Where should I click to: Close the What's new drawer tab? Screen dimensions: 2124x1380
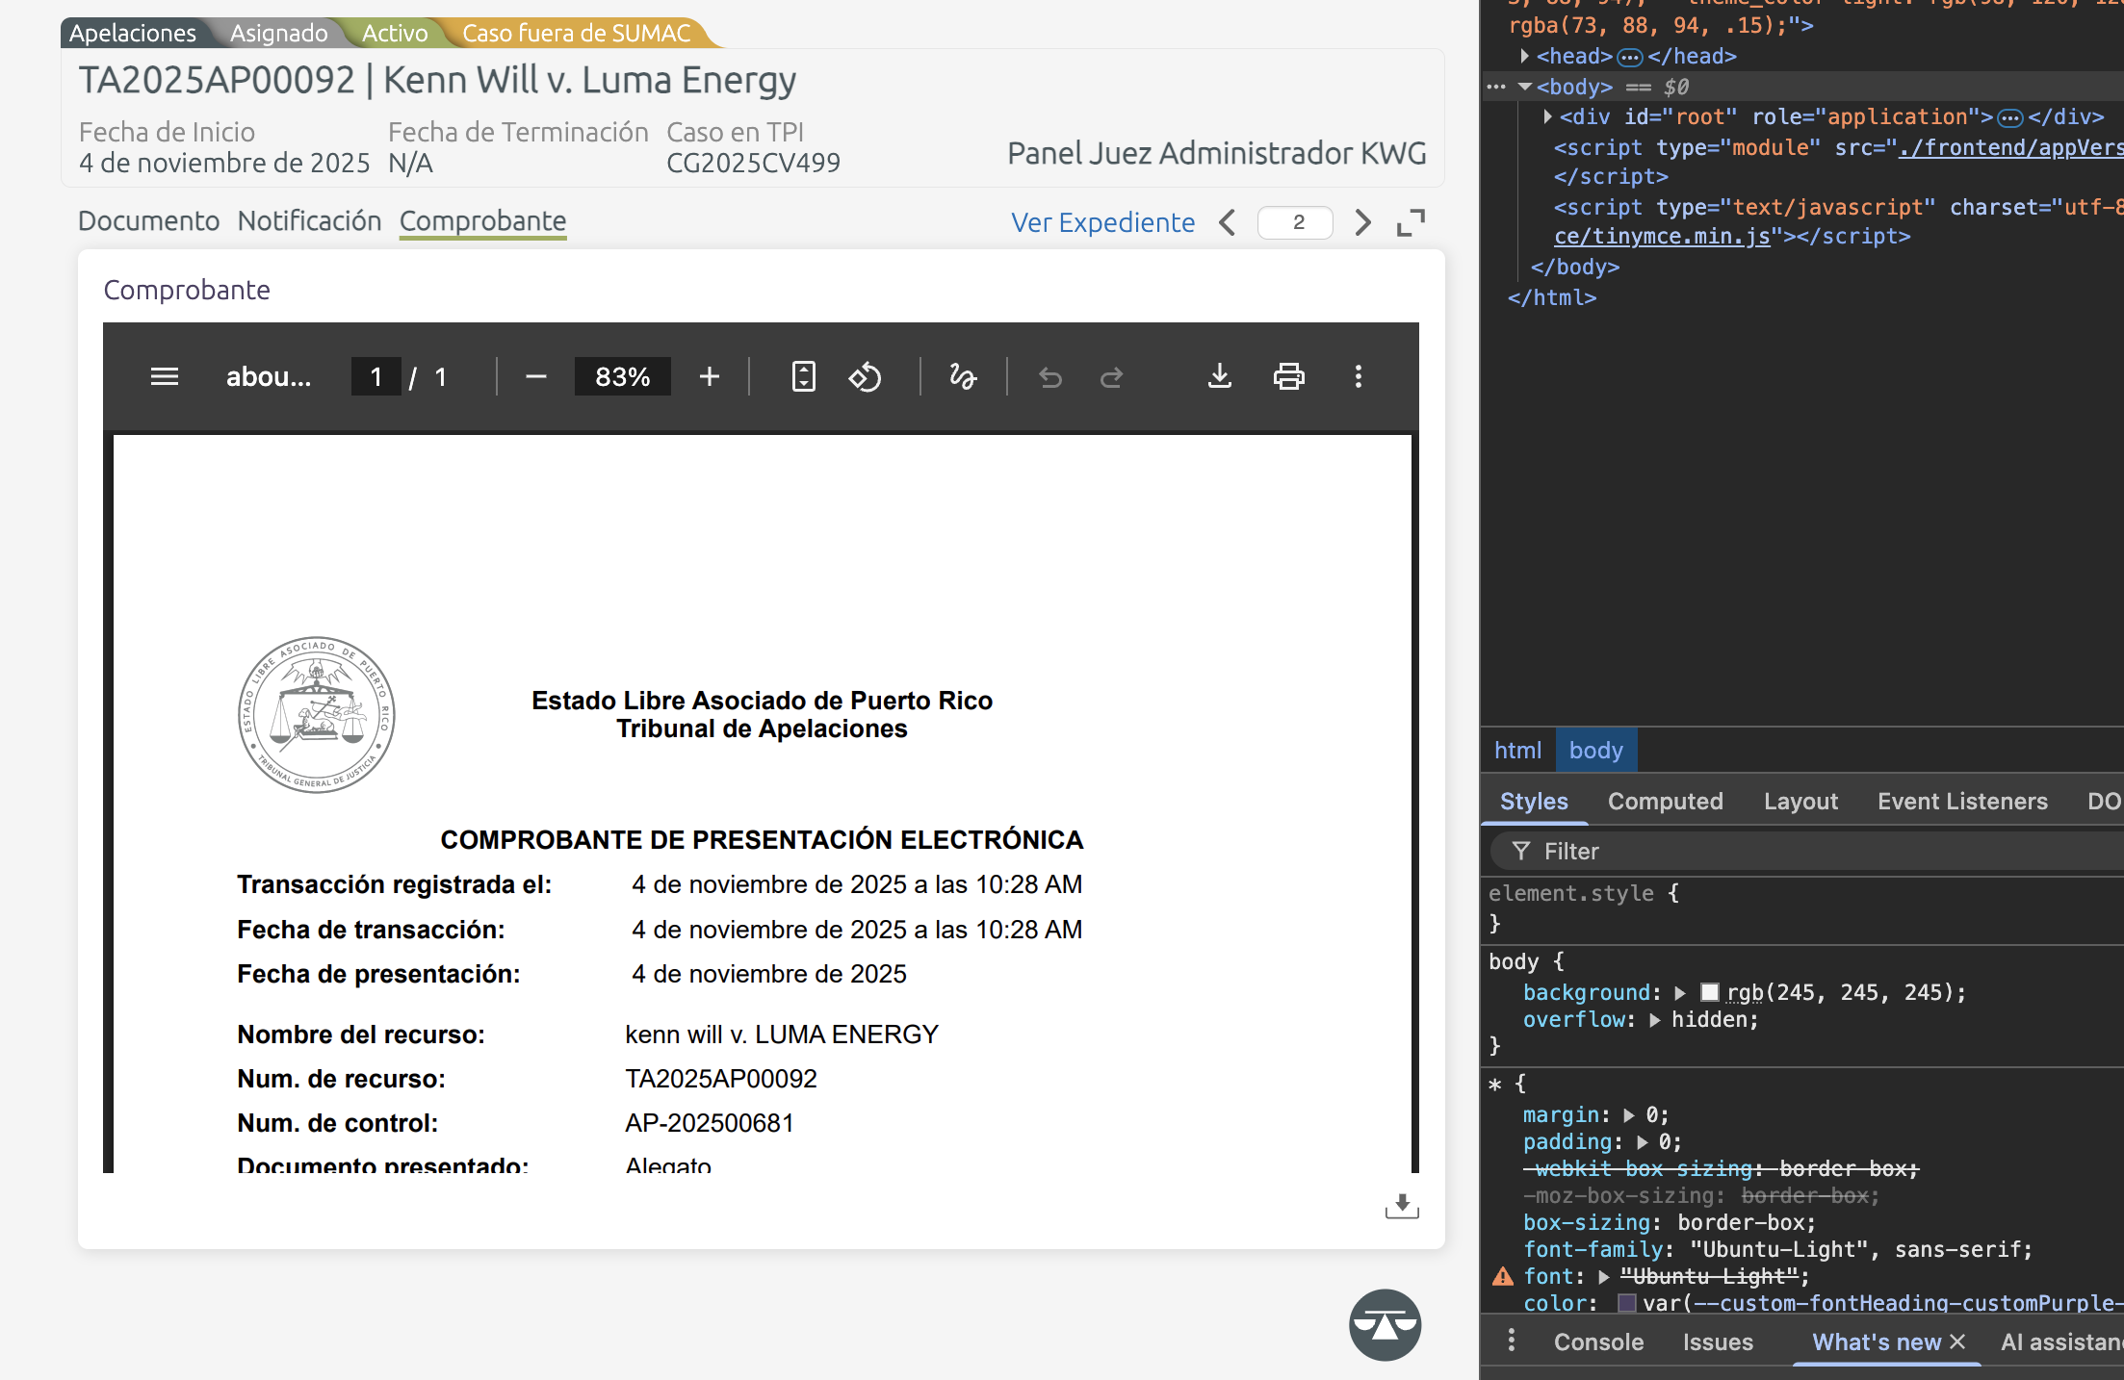[1957, 1342]
